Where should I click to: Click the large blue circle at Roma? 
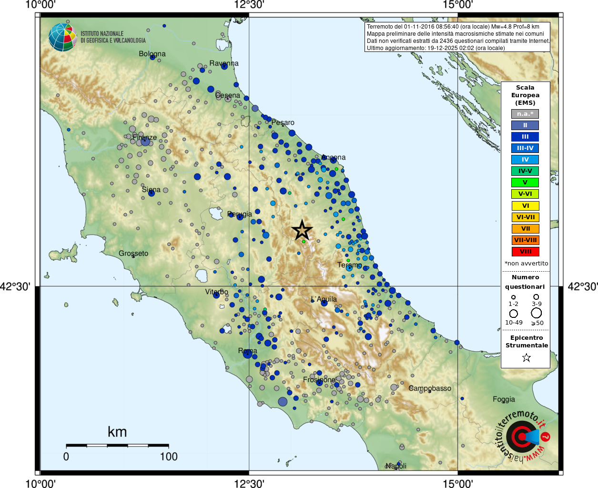coord(247,354)
